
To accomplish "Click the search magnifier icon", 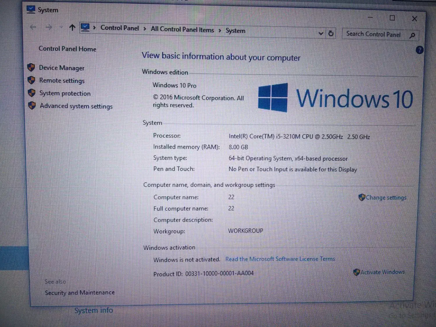I will (412, 35).
